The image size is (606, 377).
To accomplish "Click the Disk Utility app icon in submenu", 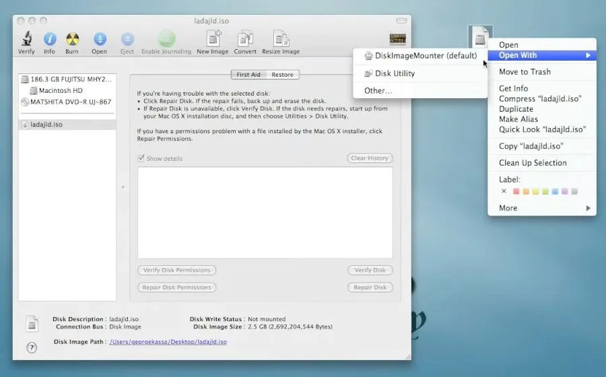I will pyautogui.click(x=369, y=73).
